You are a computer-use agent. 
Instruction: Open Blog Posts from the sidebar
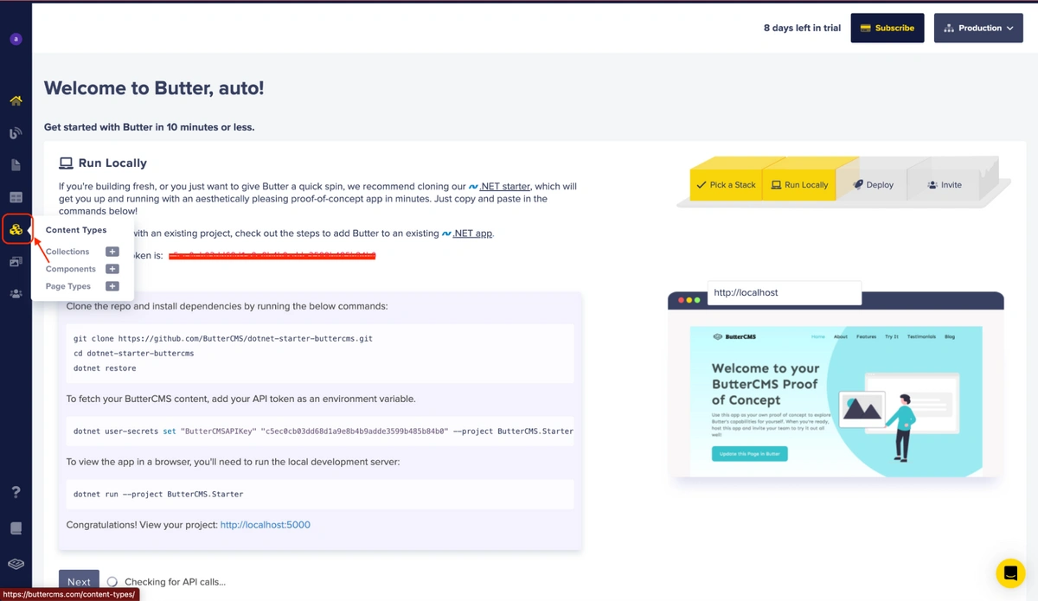point(16,133)
